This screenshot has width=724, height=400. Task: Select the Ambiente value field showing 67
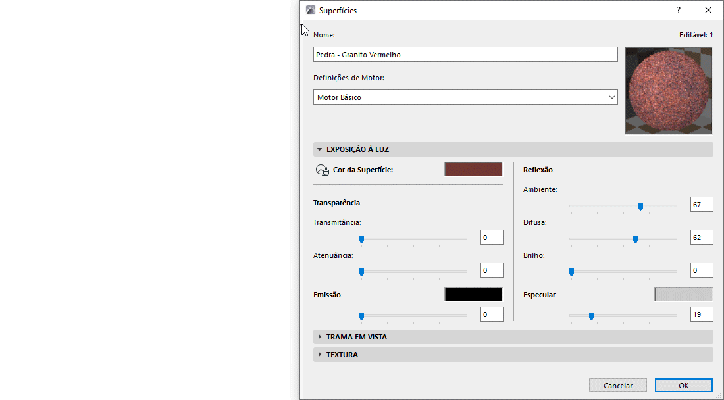tap(701, 204)
